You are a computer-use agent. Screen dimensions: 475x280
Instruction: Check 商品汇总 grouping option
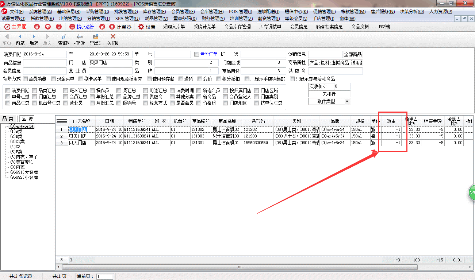point(8,103)
